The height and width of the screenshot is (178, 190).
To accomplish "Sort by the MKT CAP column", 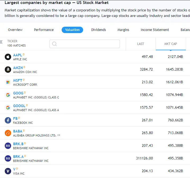I will [171, 44].
